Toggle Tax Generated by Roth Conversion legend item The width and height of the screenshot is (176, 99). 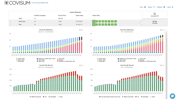pyautogui.click(x=110, y=97)
